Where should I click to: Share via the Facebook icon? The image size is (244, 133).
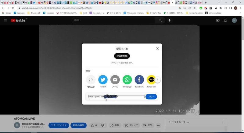[x=139, y=80]
